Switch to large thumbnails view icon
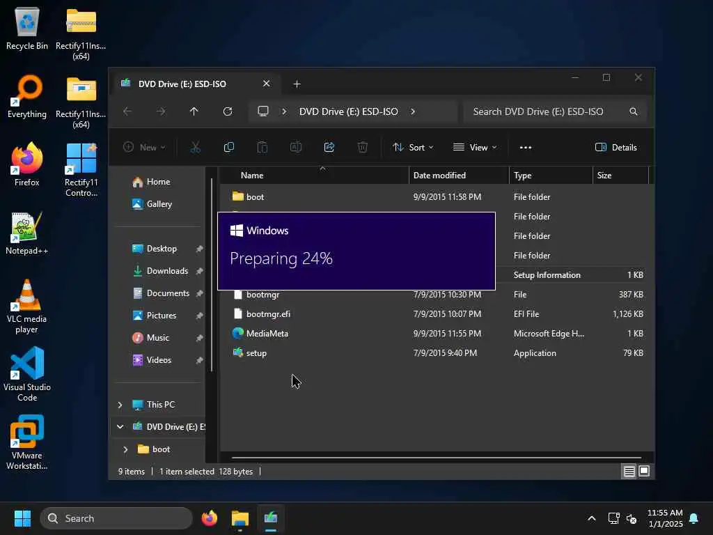The width and height of the screenshot is (713, 535). pyautogui.click(x=644, y=472)
